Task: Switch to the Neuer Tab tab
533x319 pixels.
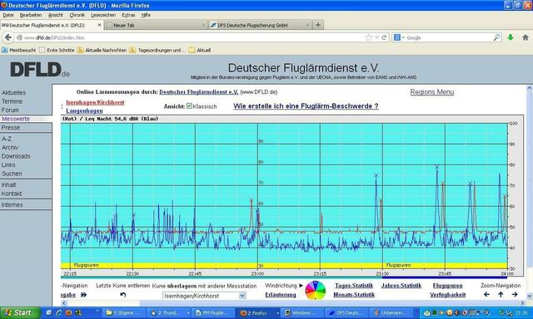Action: (156, 25)
